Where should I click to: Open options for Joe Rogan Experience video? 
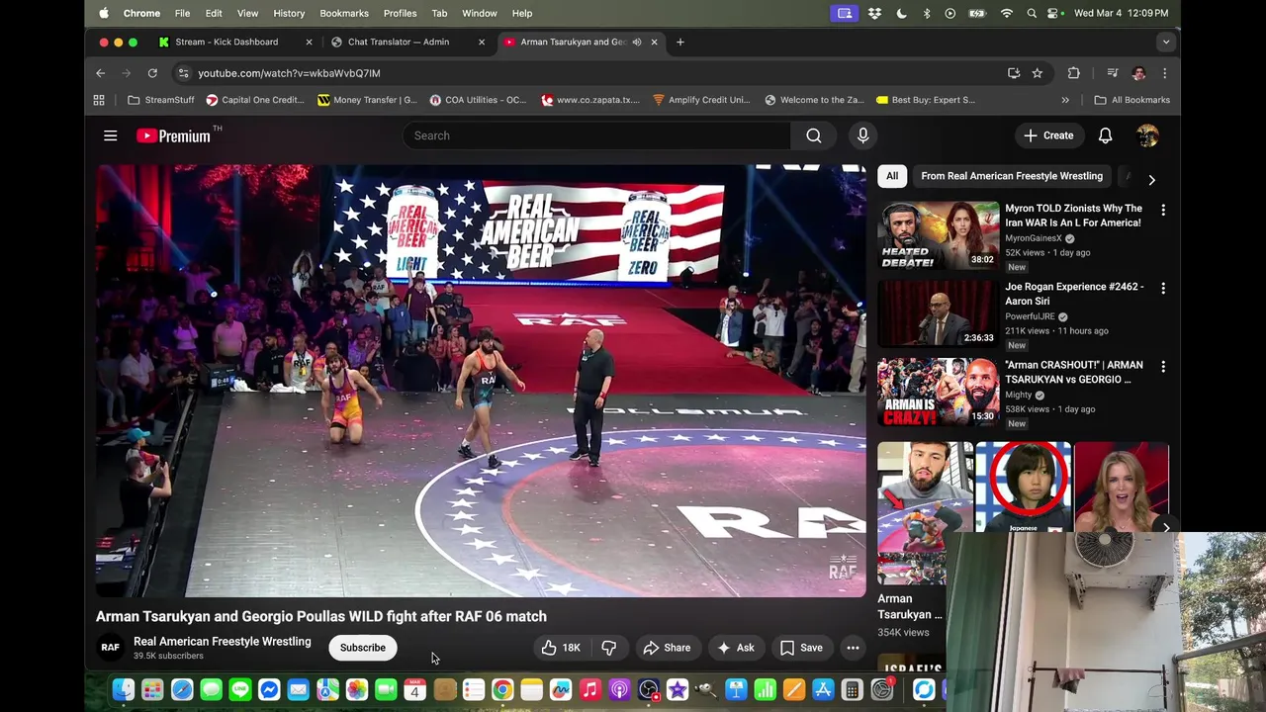coord(1163,288)
